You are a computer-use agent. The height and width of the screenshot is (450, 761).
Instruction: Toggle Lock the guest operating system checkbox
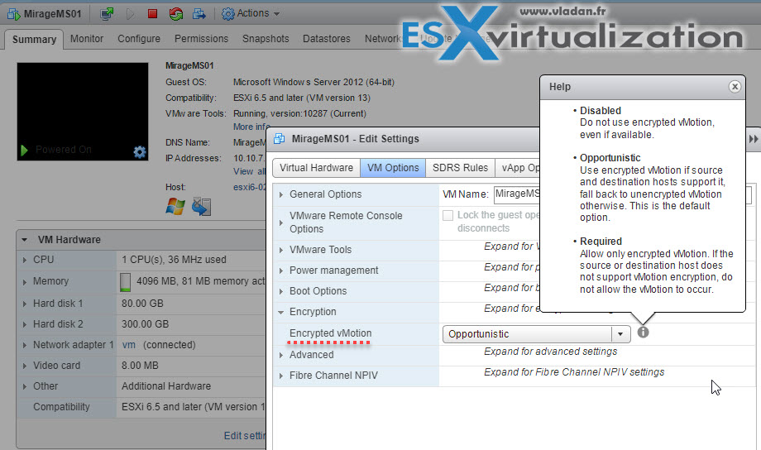coord(448,216)
